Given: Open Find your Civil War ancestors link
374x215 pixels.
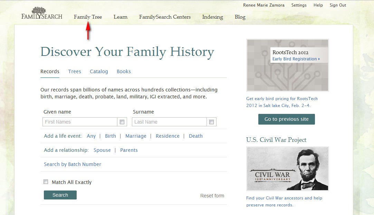Looking at the screenshot, I should [284, 202].
